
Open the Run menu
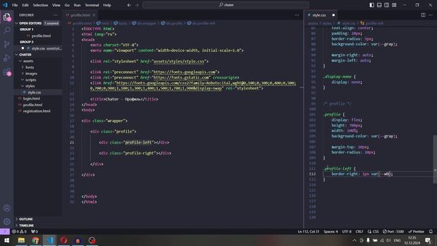[77, 5]
